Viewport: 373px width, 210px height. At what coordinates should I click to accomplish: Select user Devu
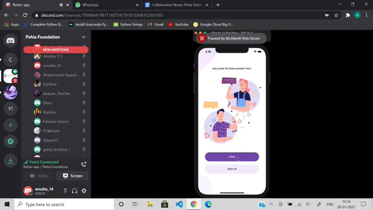point(48,103)
